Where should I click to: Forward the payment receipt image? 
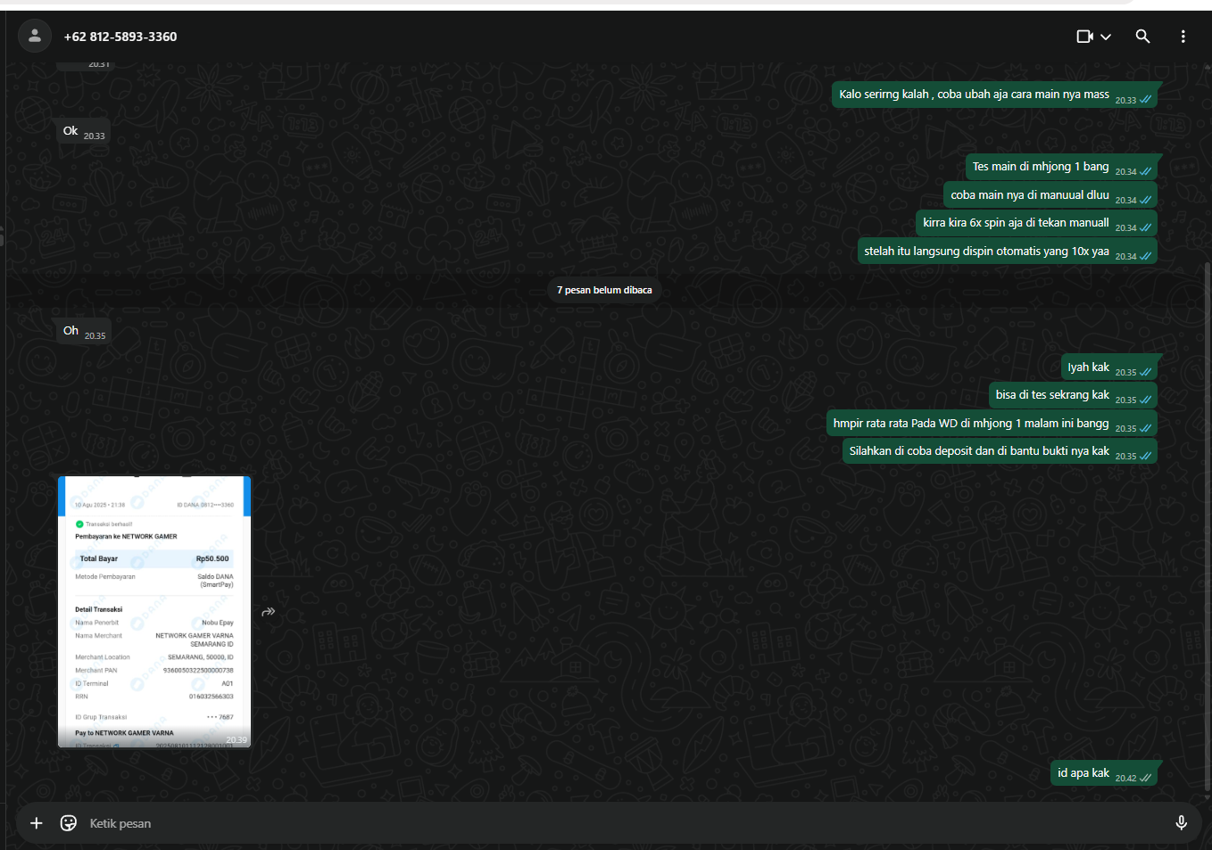(x=269, y=612)
